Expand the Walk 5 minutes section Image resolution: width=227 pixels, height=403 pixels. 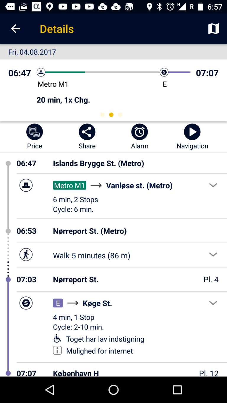[213, 254]
